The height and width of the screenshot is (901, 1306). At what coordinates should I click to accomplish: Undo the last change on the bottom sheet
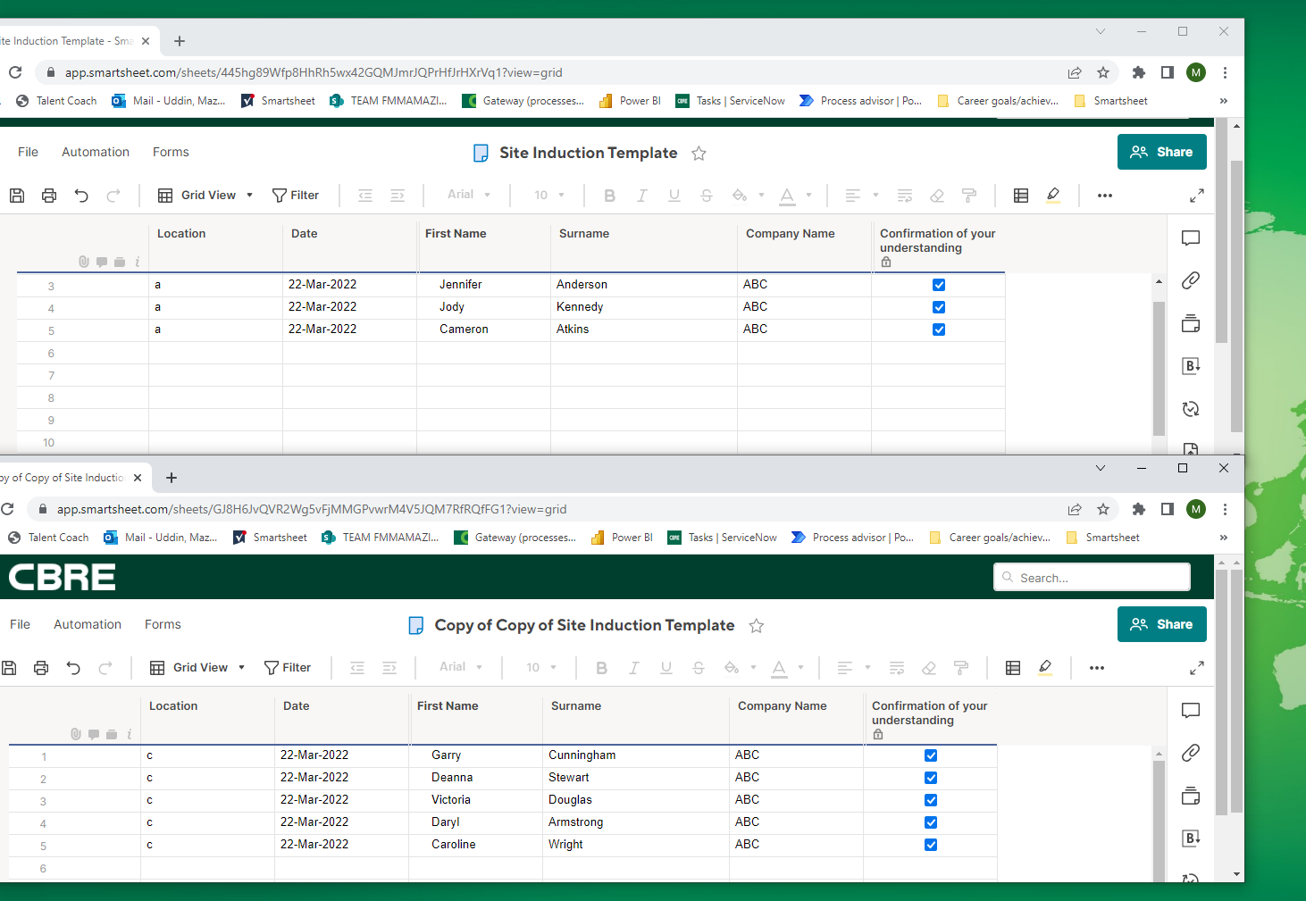click(x=74, y=667)
